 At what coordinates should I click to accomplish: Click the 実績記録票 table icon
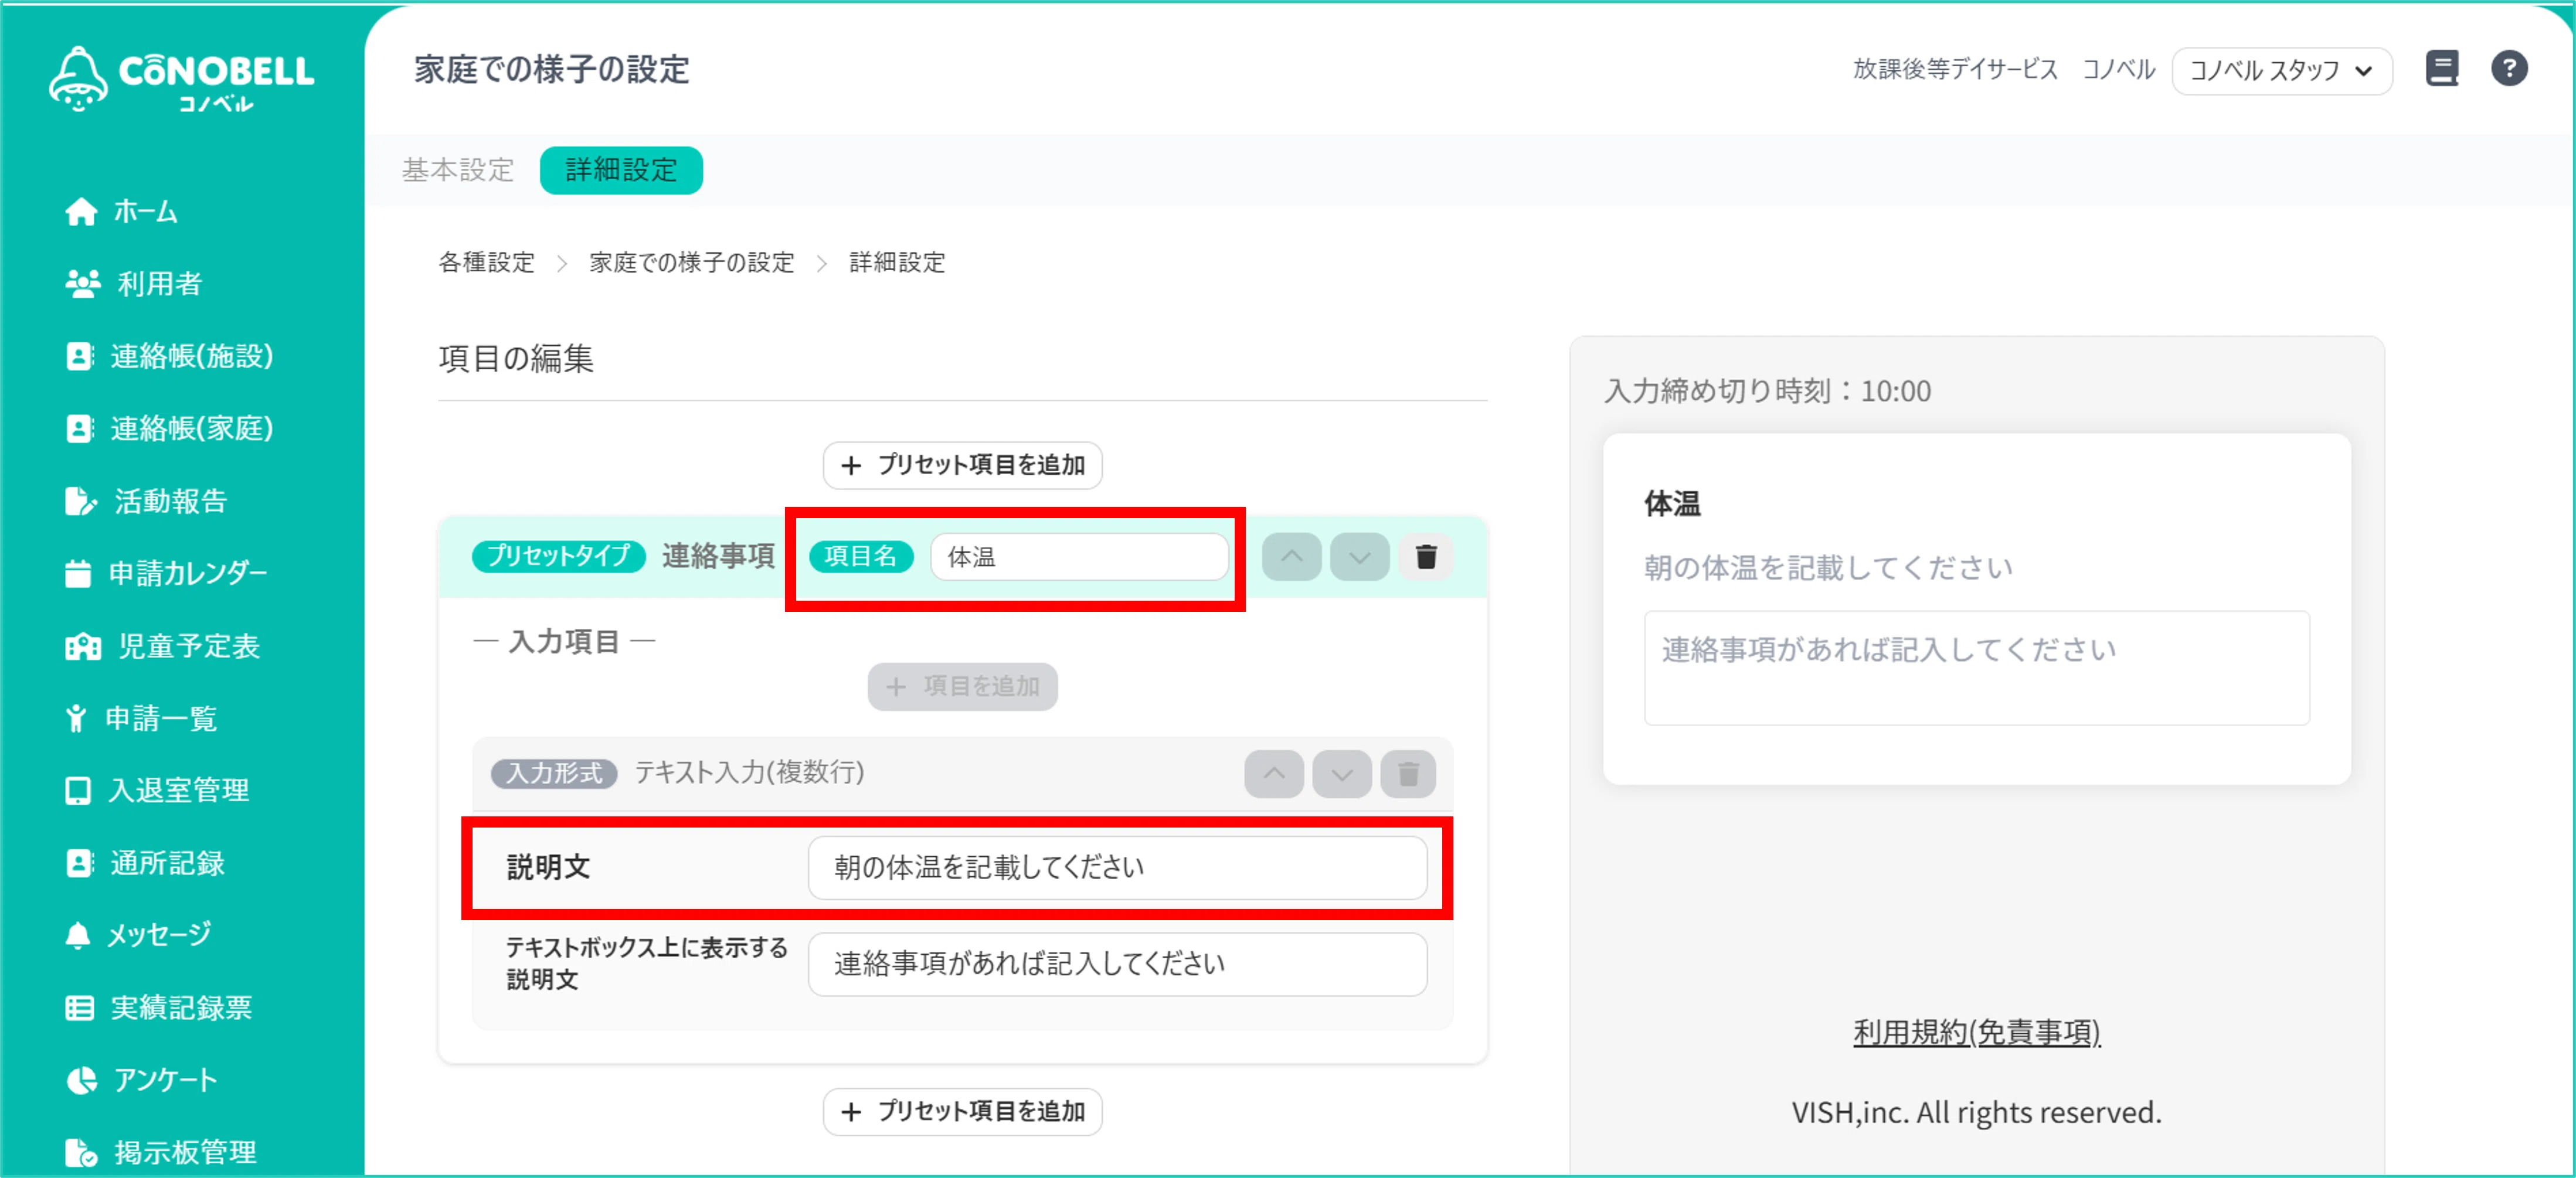(79, 1007)
